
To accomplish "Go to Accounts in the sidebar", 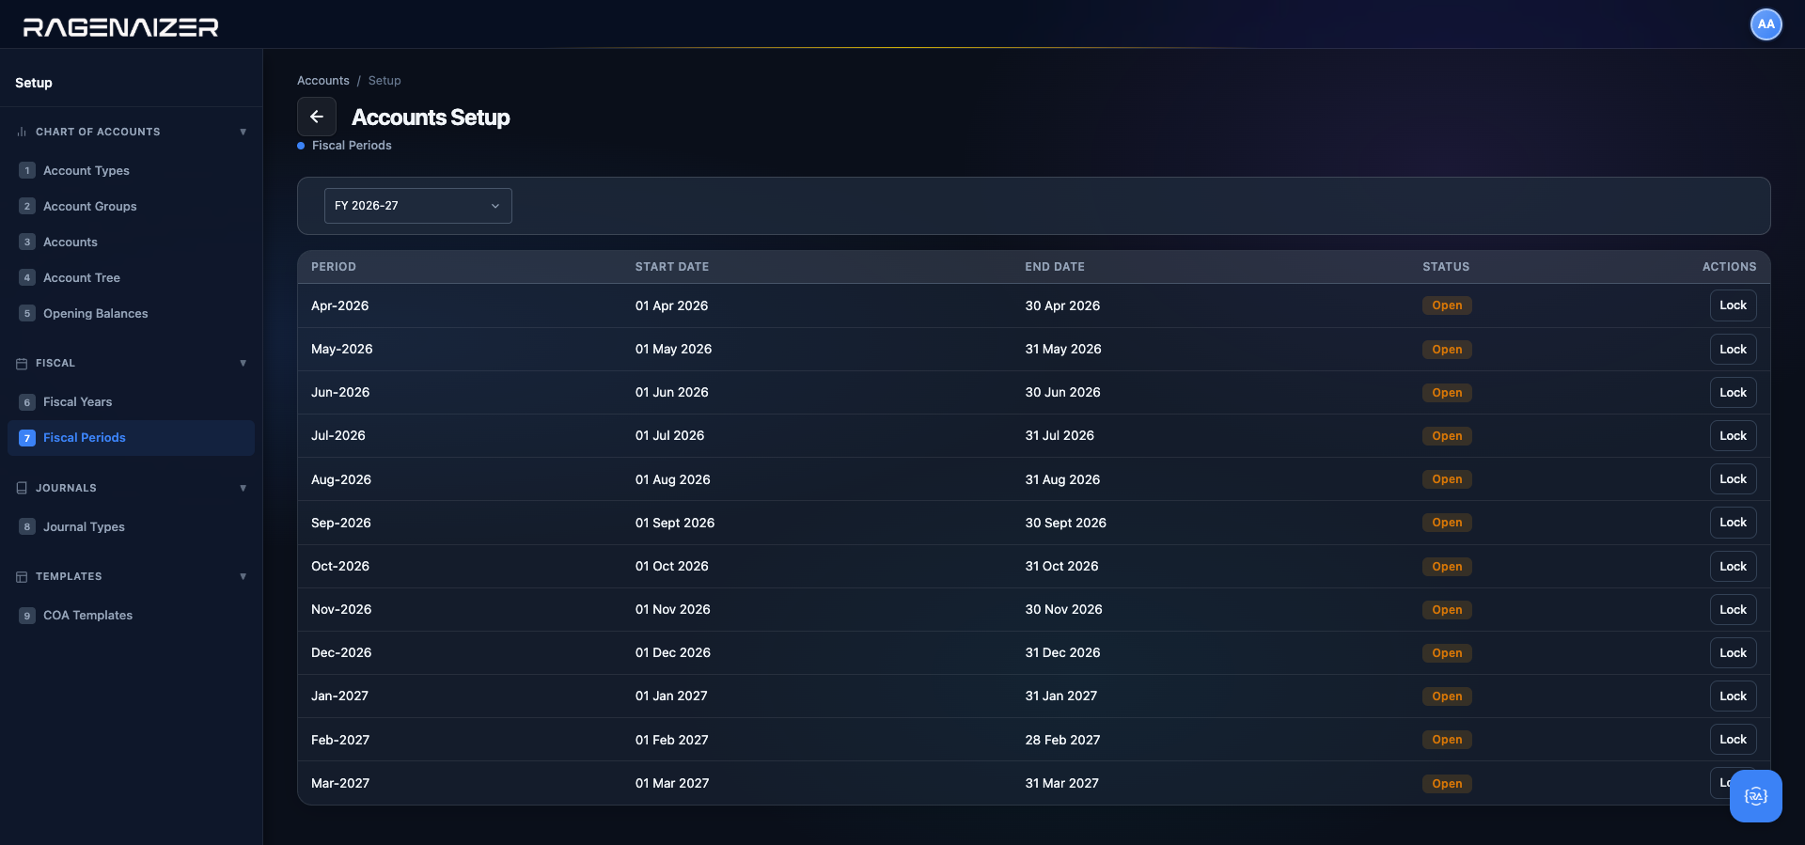I will 131,243.
